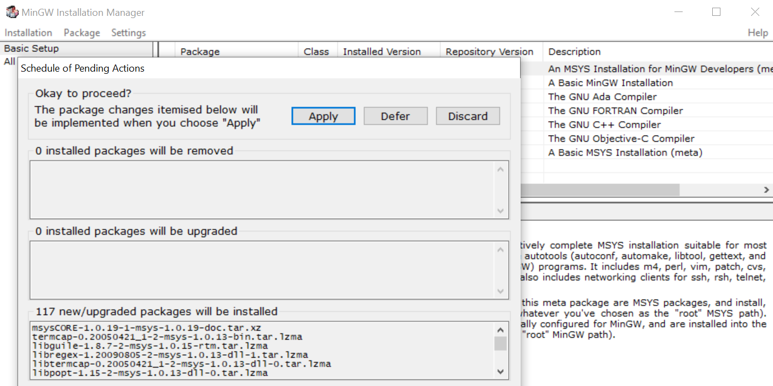Image resolution: width=773 pixels, height=386 pixels.
Task: Close the MinGW Installation Manager window
Action: [x=755, y=12]
